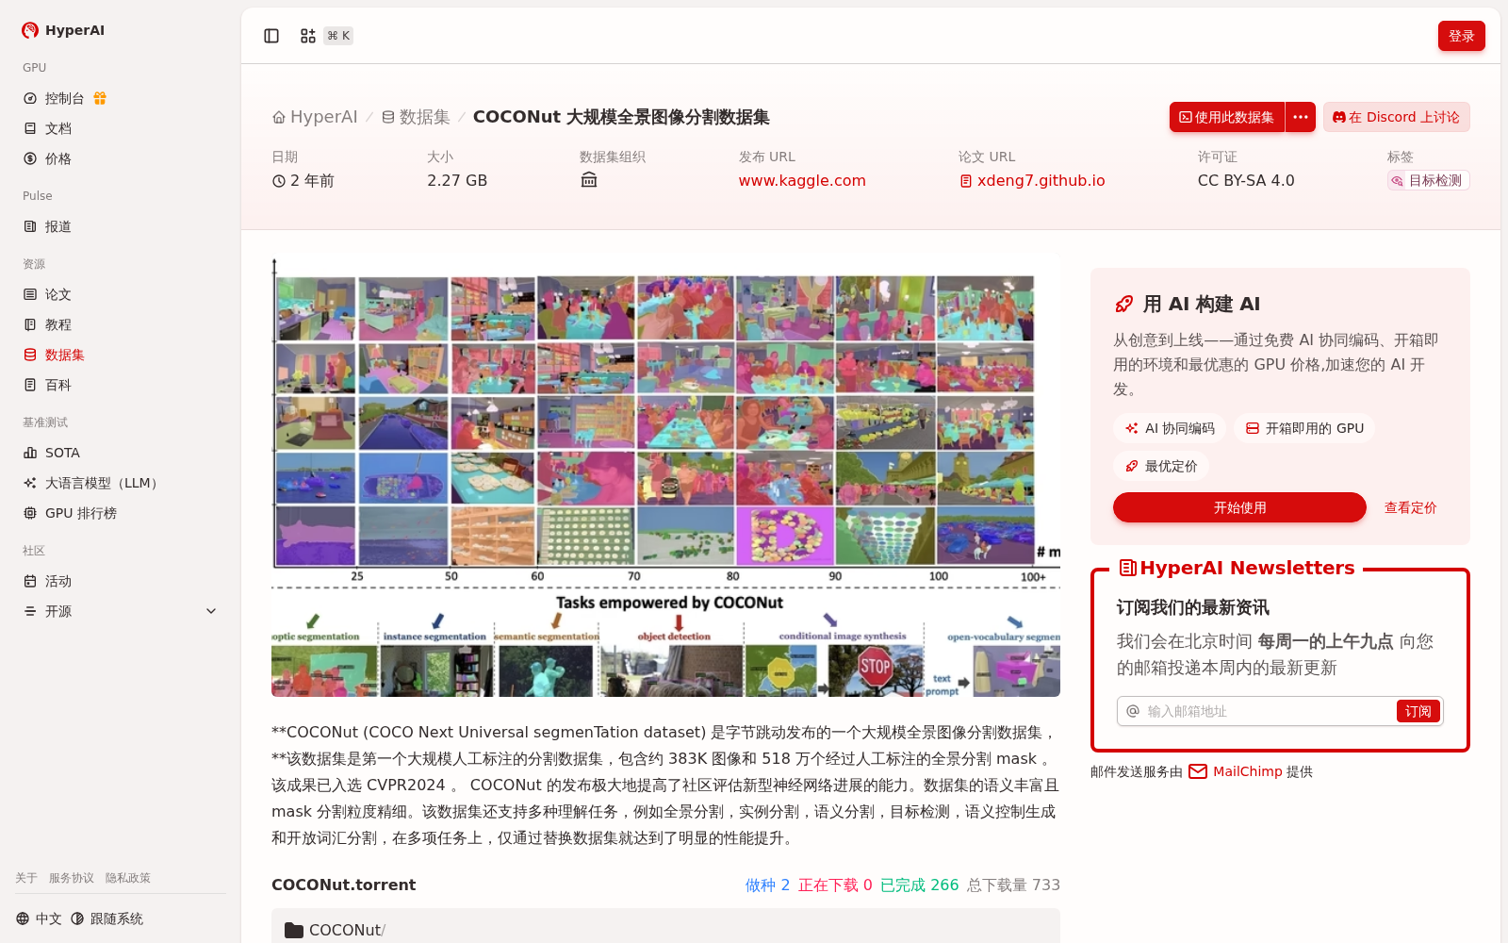The image size is (1508, 943).
Task: Go to HyperAI home breadcrumb
Action: pos(315,117)
